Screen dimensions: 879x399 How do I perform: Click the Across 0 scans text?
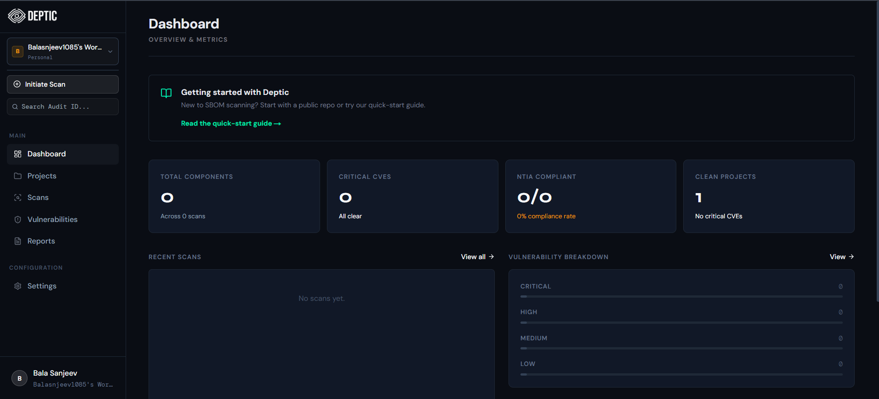click(x=183, y=216)
